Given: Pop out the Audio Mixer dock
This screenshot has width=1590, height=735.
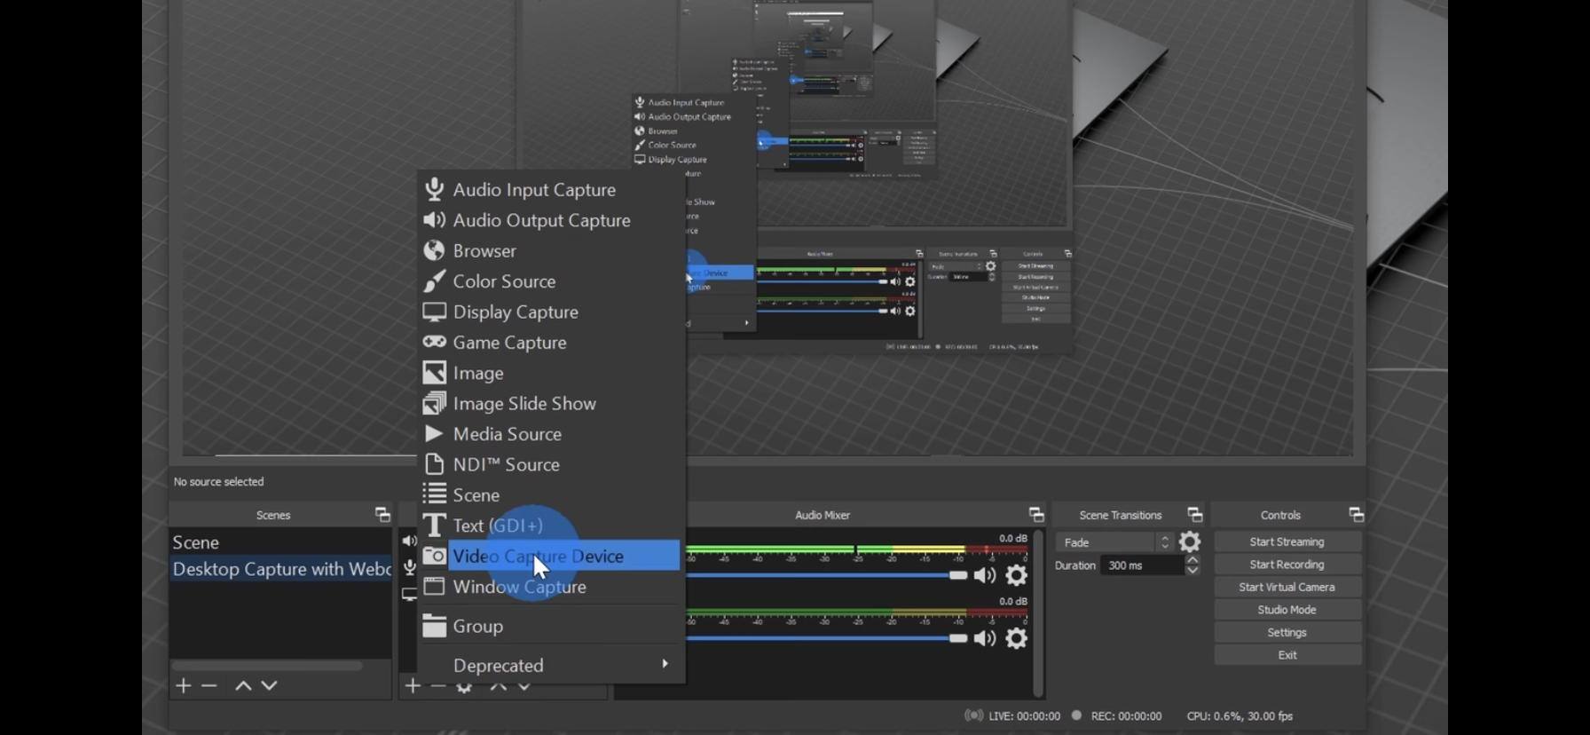Looking at the screenshot, I should [1035, 515].
